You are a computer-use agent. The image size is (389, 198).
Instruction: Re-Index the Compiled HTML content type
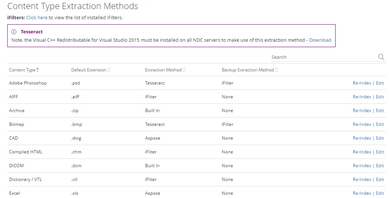tap(362, 152)
